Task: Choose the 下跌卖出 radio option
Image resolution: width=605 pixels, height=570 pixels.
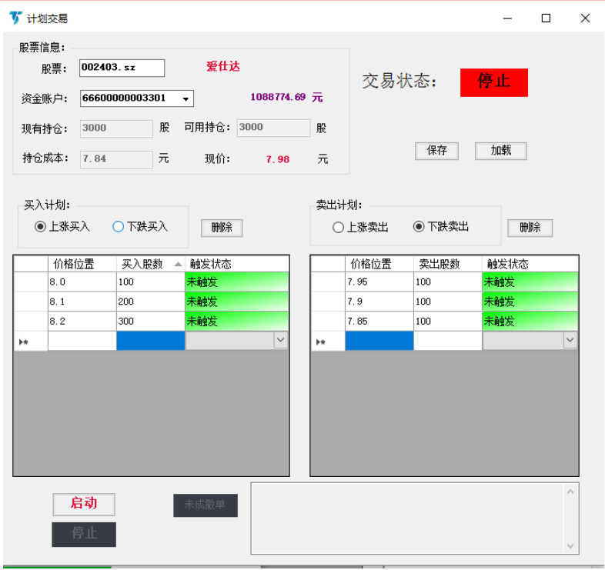Action: coord(419,227)
